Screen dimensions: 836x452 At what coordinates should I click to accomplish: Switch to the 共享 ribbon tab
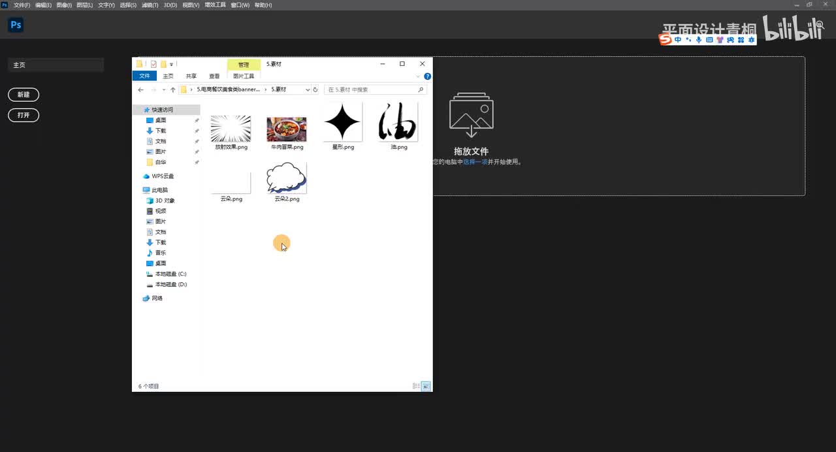191,76
